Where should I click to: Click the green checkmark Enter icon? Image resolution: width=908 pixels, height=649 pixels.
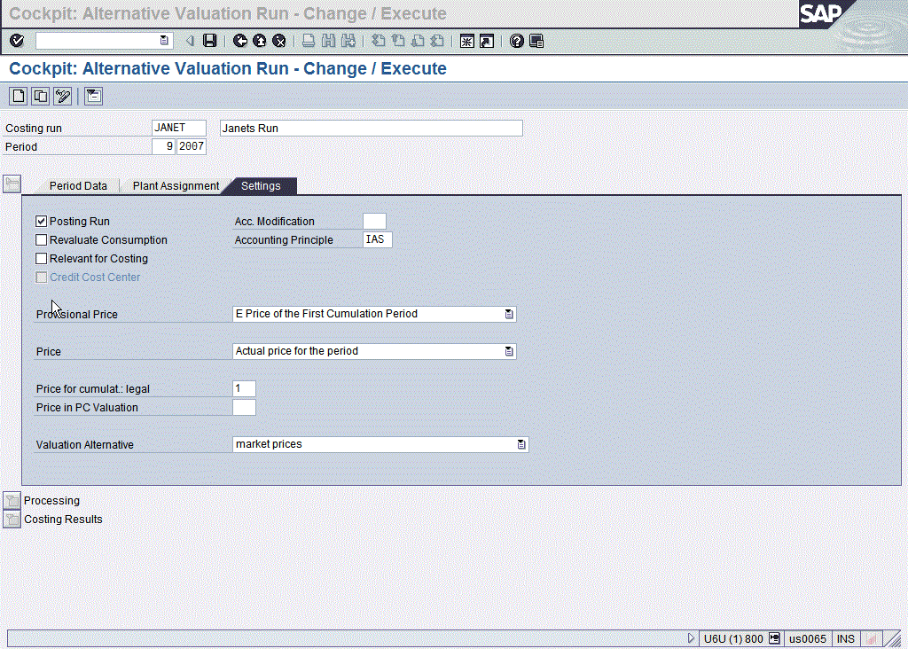pyautogui.click(x=17, y=41)
